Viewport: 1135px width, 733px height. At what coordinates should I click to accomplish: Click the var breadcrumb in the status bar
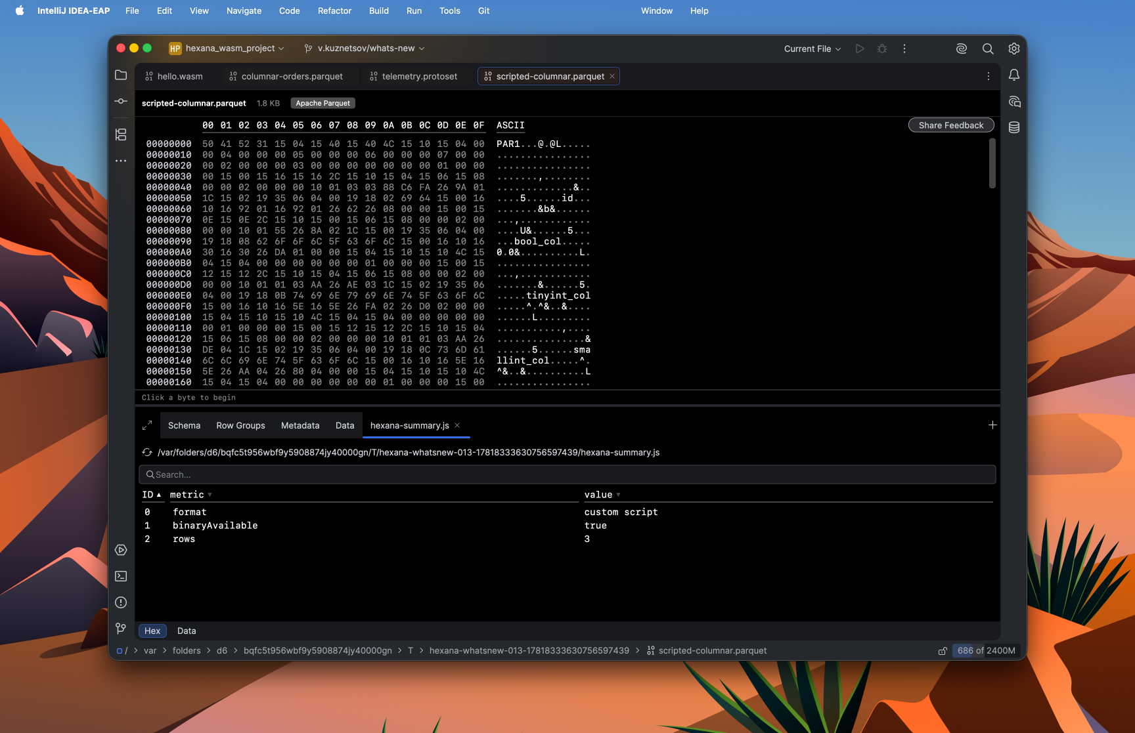(x=150, y=651)
